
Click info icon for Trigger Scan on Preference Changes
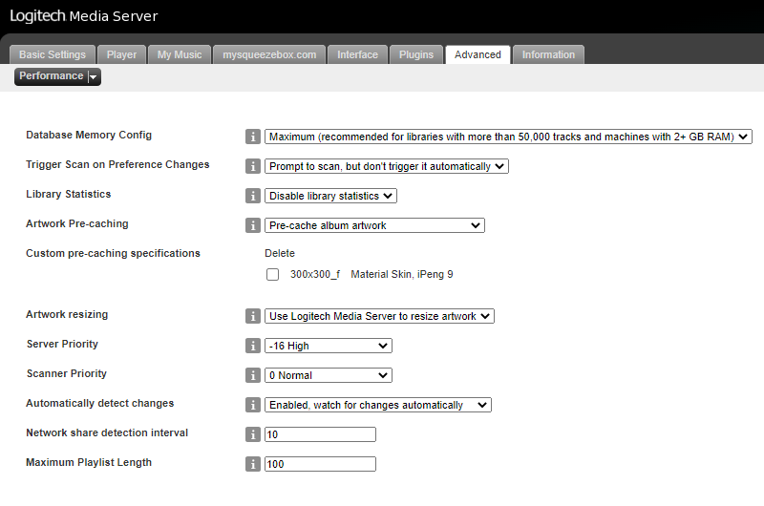point(252,166)
